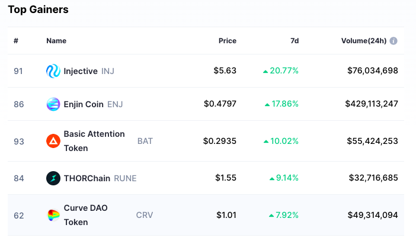Open the Injective coin name link

tap(81, 71)
